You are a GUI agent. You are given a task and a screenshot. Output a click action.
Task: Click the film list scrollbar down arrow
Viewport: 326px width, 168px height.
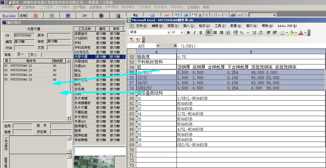[68, 118]
